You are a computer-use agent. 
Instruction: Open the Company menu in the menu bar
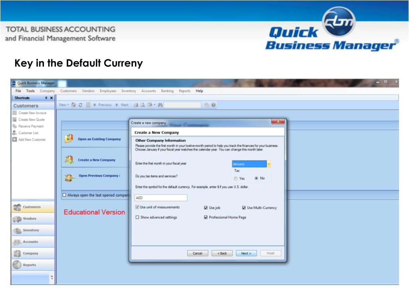(47, 91)
